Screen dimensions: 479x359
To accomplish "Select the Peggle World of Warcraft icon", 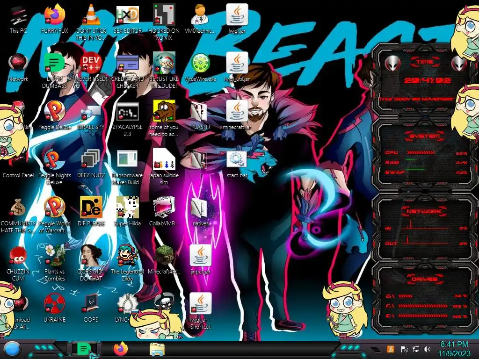I will click(x=55, y=208).
